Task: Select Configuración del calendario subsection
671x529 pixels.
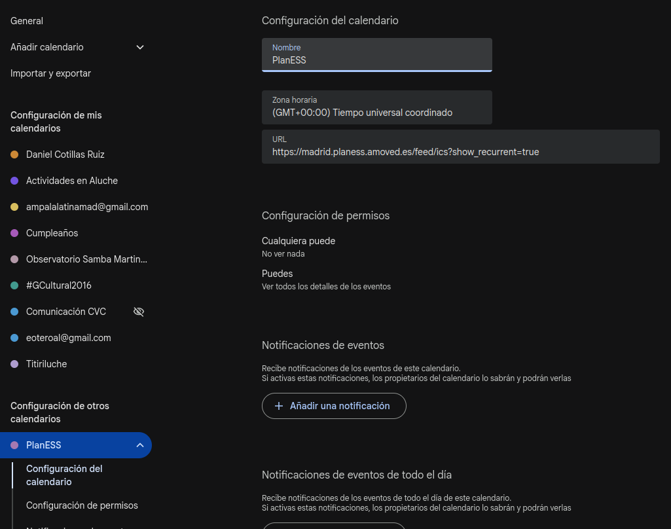Action: (64, 475)
